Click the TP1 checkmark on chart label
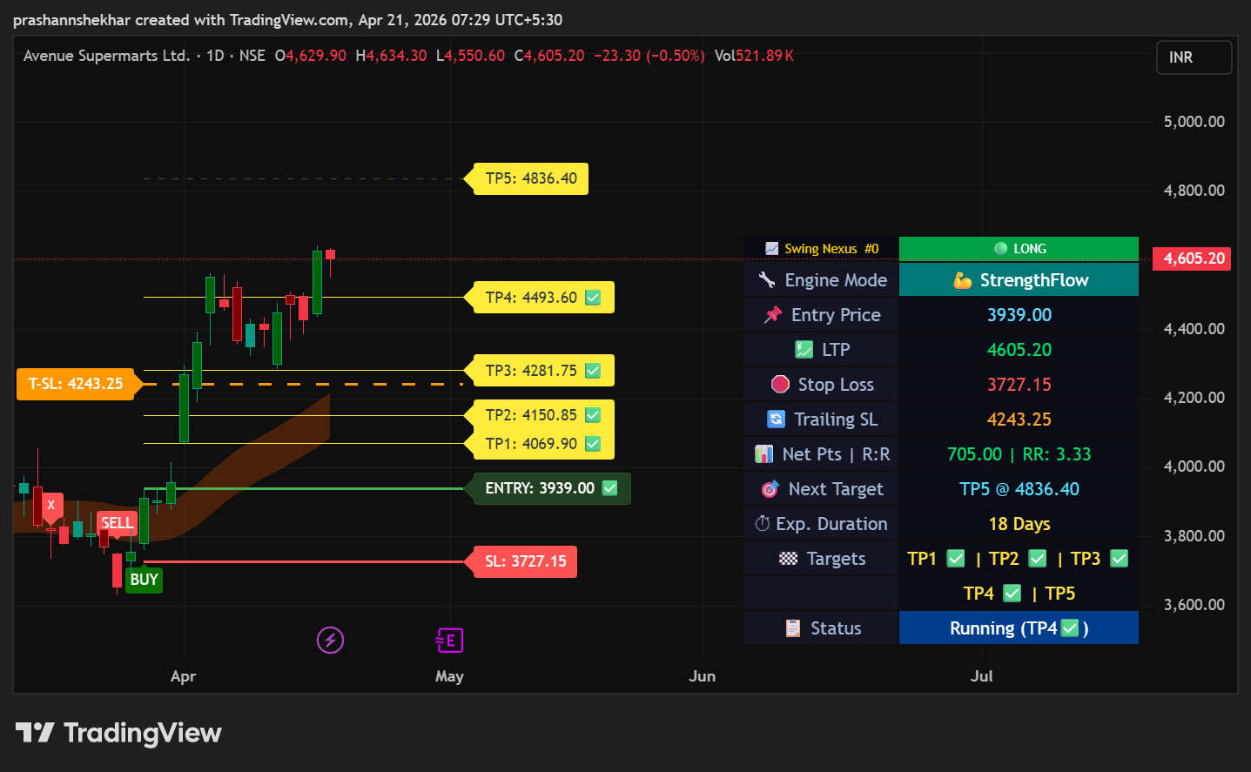This screenshot has height=772, width=1251. [x=593, y=444]
